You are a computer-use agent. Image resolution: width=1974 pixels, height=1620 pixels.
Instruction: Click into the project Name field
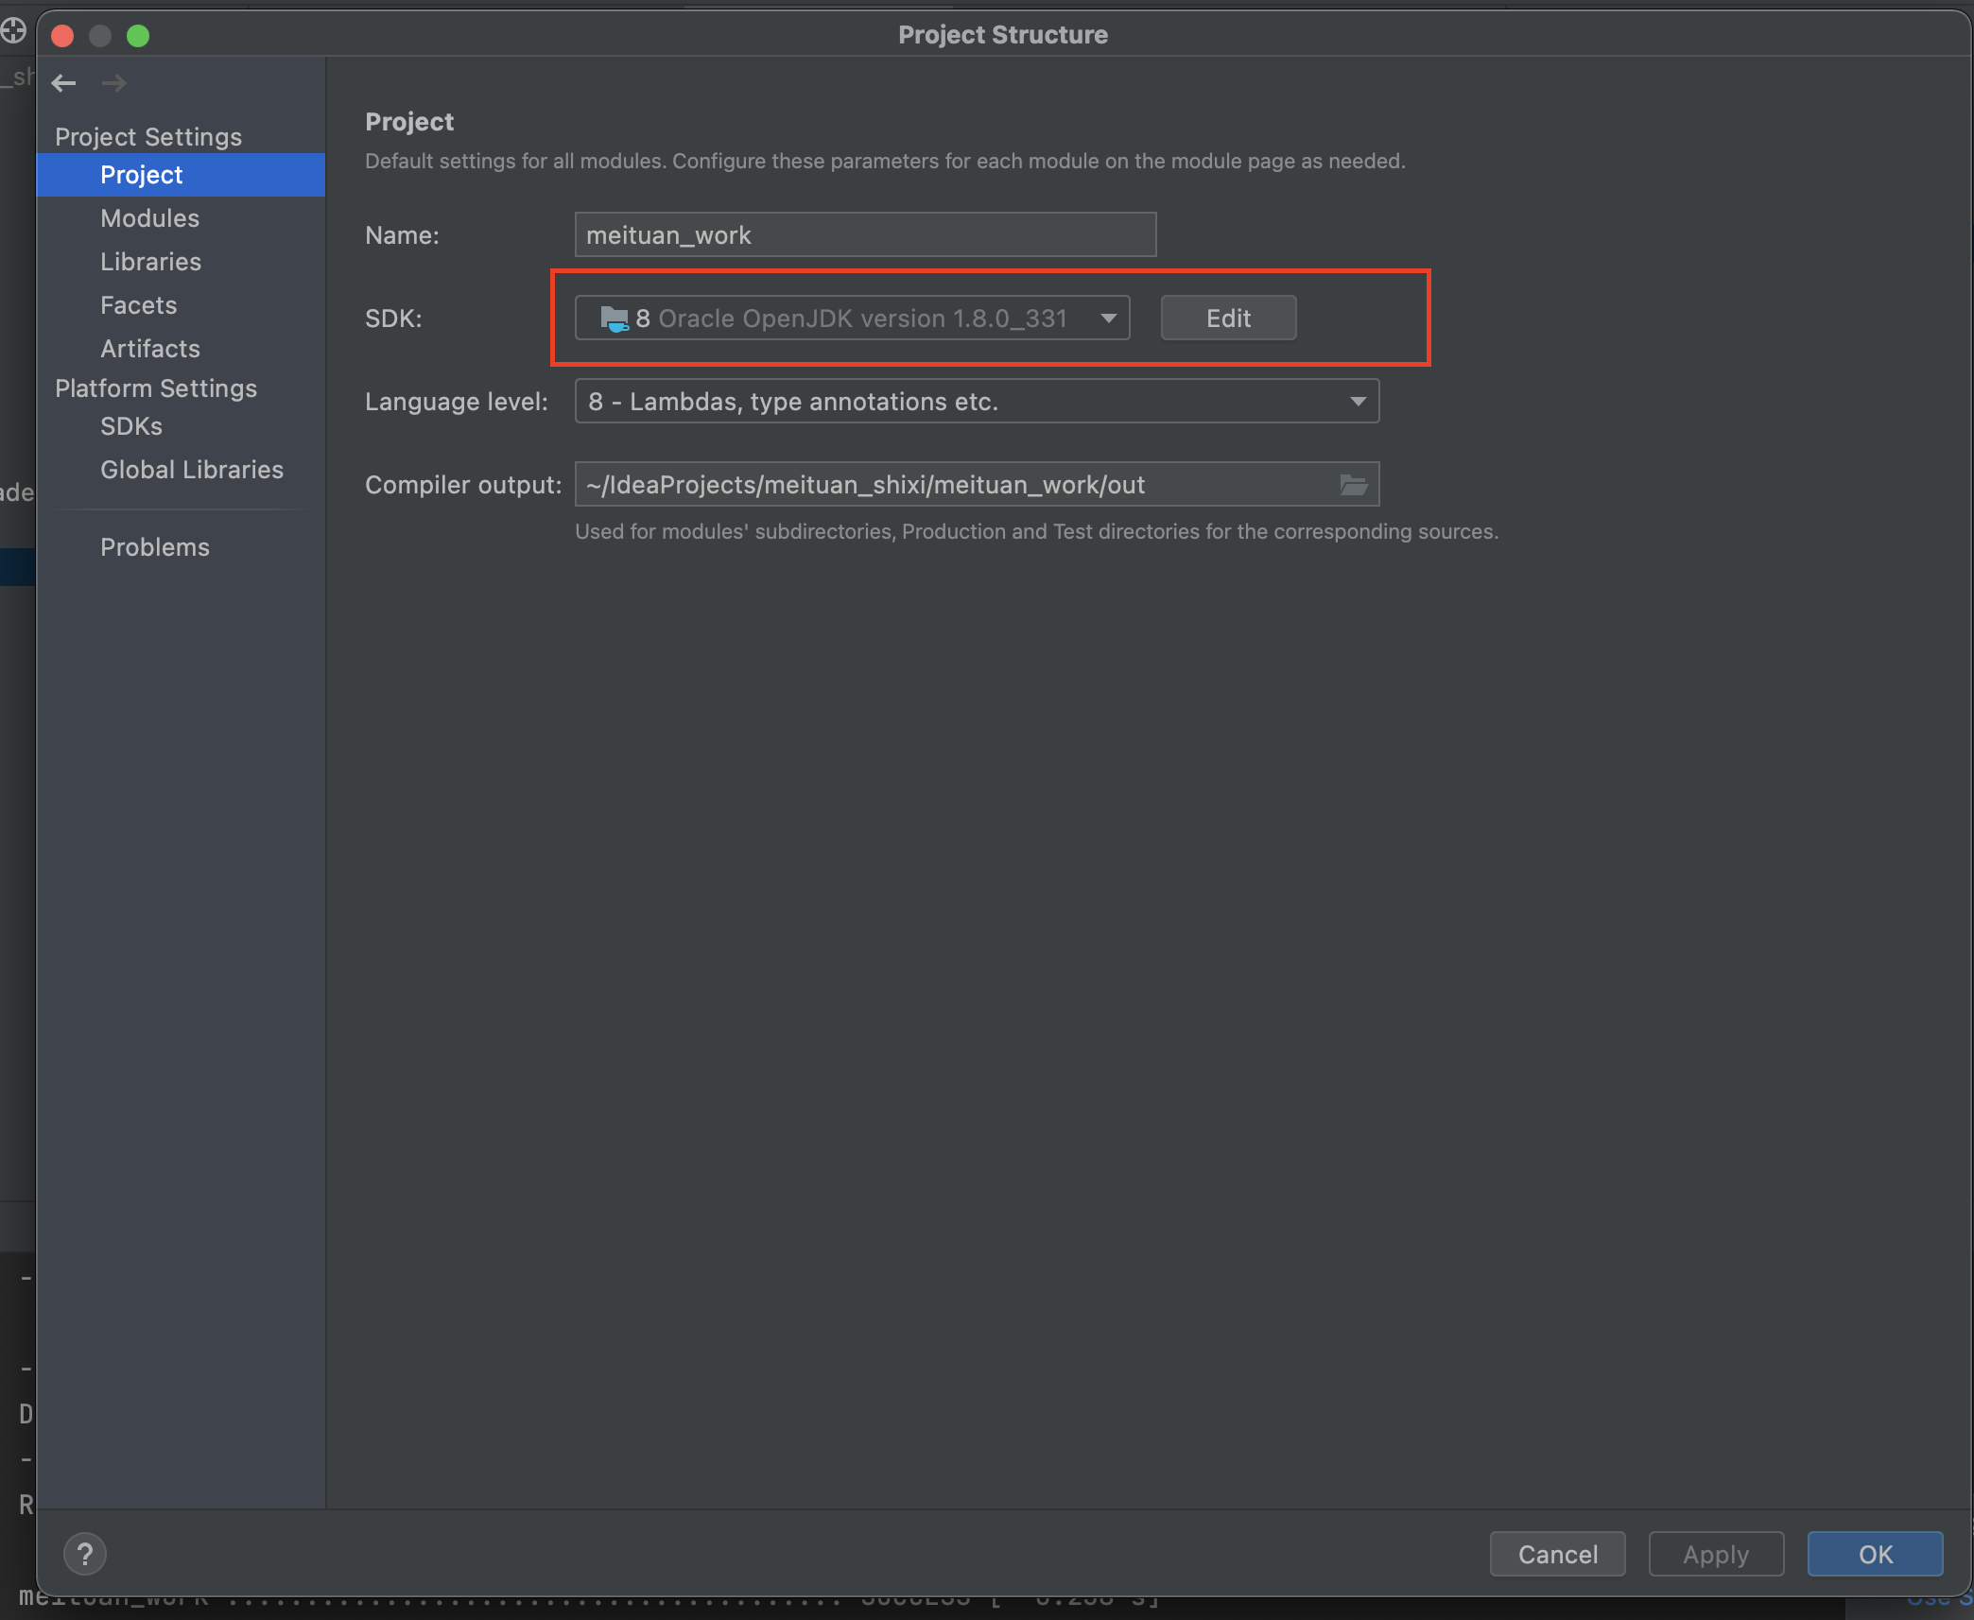tap(864, 235)
